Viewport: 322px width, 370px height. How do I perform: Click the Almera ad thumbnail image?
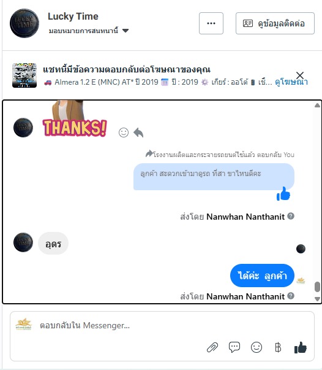pyautogui.click(x=24, y=75)
